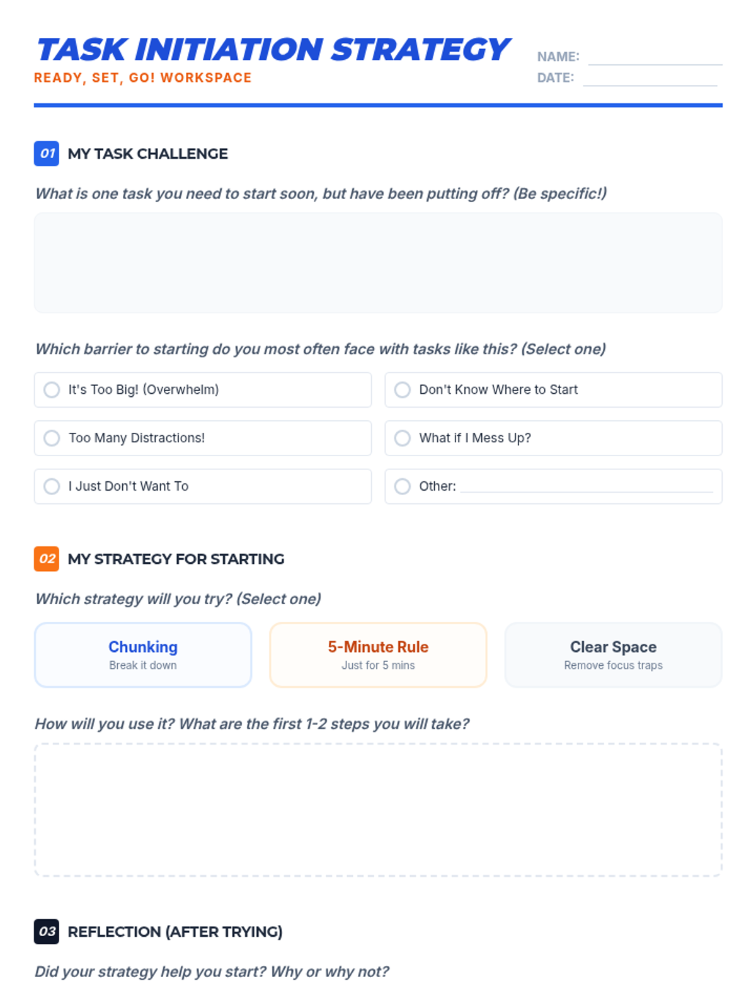Click the task challenge text area

click(x=378, y=263)
